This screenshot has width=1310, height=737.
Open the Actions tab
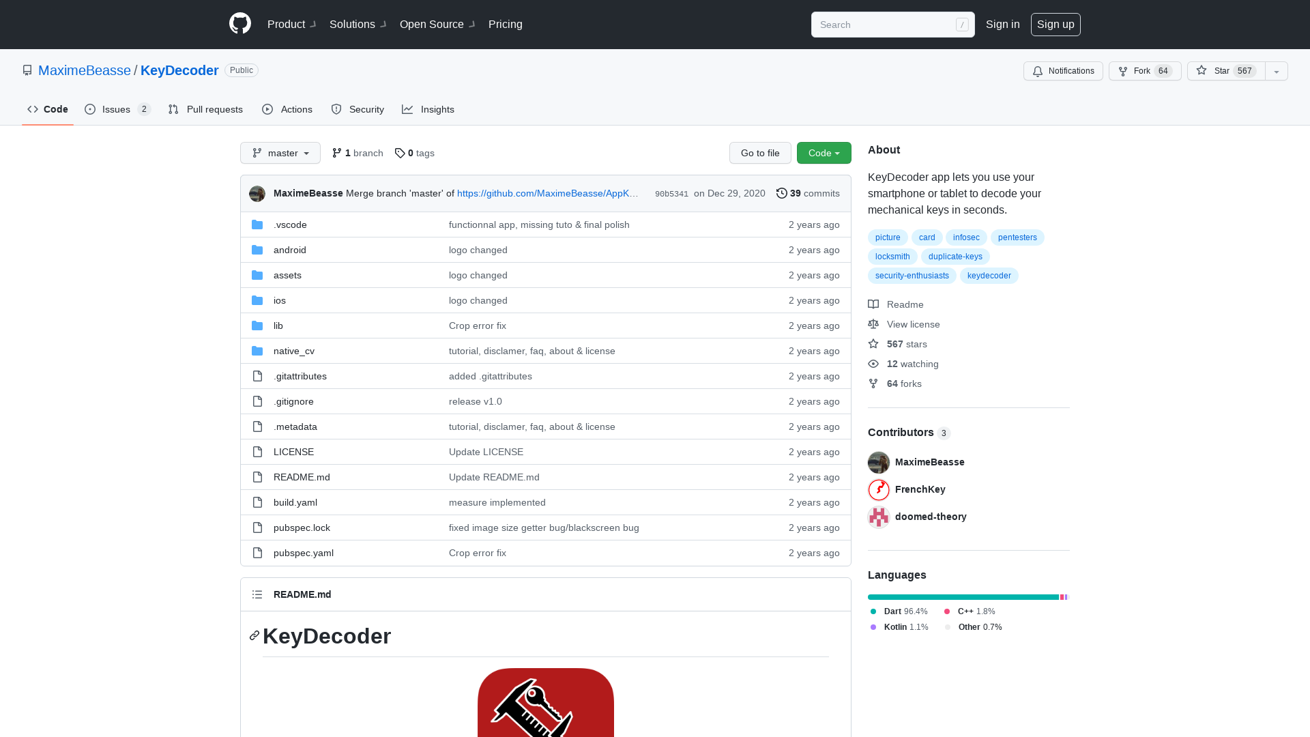[x=287, y=110]
